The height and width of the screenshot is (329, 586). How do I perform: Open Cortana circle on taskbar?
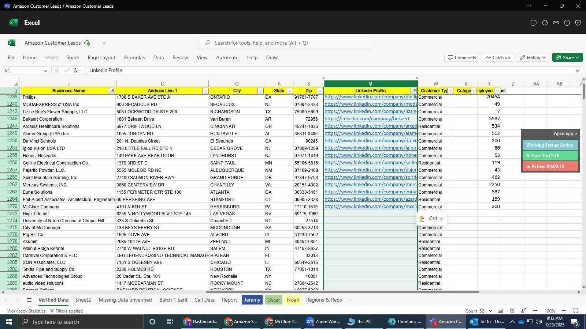pos(152,322)
